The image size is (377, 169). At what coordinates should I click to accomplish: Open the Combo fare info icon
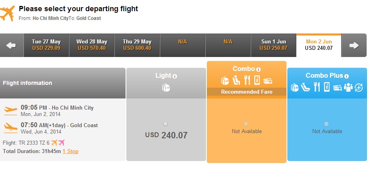(259, 70)
